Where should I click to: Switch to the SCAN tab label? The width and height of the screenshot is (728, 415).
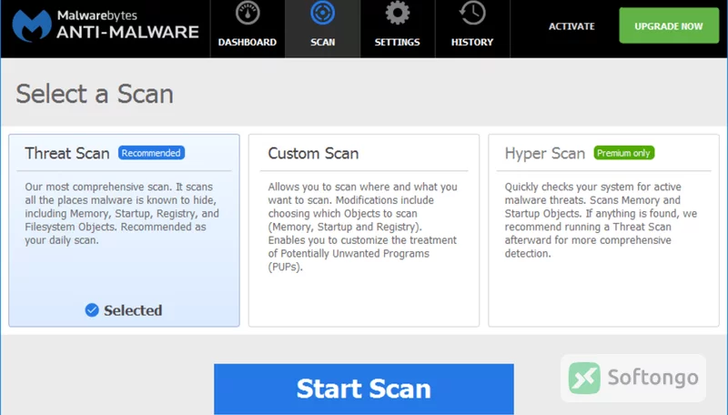coord(323,42)
